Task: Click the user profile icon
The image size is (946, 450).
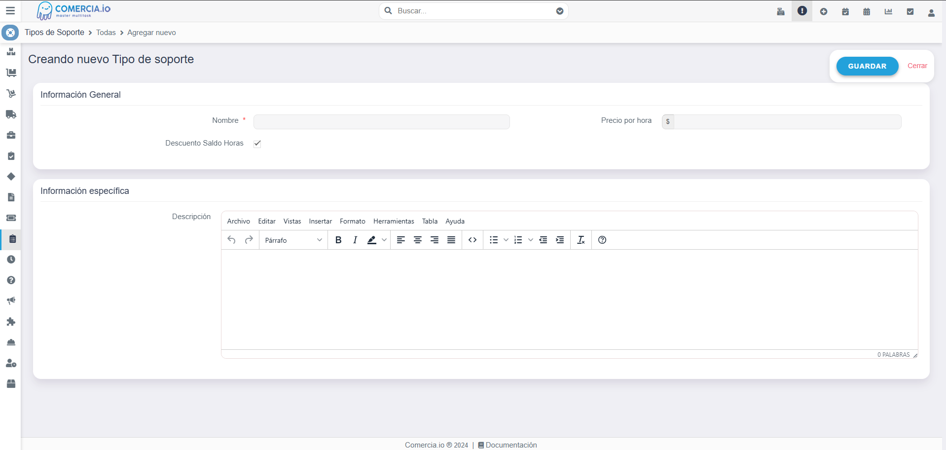Action: coord(931,12)
